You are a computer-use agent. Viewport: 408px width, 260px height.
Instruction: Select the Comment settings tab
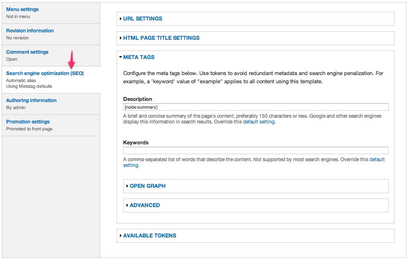coord(27,52)
